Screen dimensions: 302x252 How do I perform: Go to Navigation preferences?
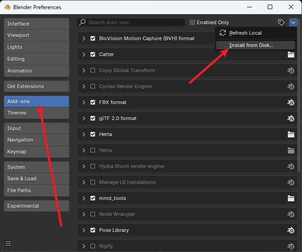point(37,140)
